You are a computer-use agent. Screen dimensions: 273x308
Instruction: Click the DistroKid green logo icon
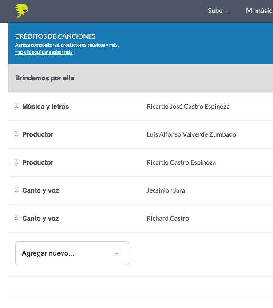(x=22, y=11)
